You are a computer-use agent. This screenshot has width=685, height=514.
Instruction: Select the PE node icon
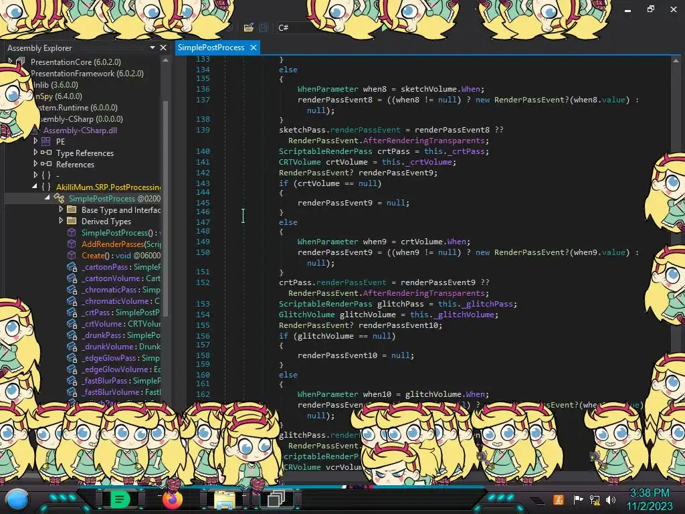point(46,141)
